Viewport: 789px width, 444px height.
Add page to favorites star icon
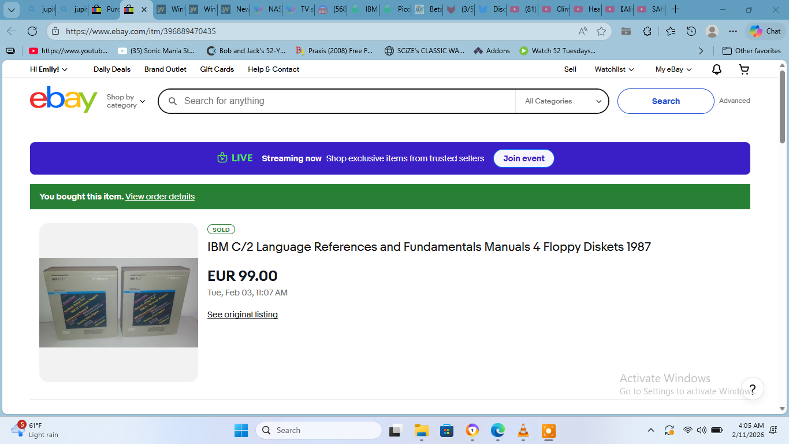coord(601,31)
